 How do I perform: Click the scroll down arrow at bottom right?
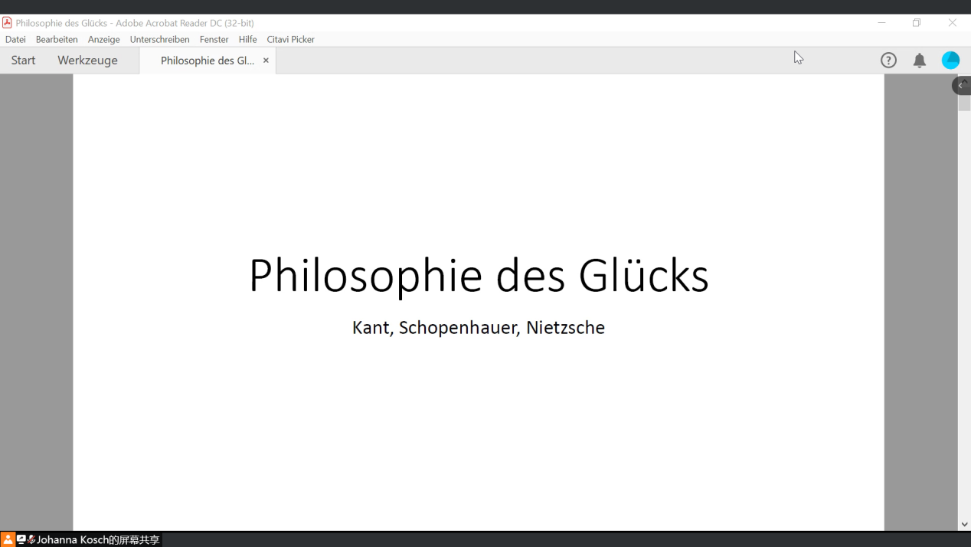click(964, 525)
